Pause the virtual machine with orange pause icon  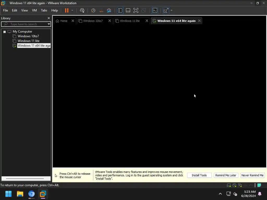66,10
